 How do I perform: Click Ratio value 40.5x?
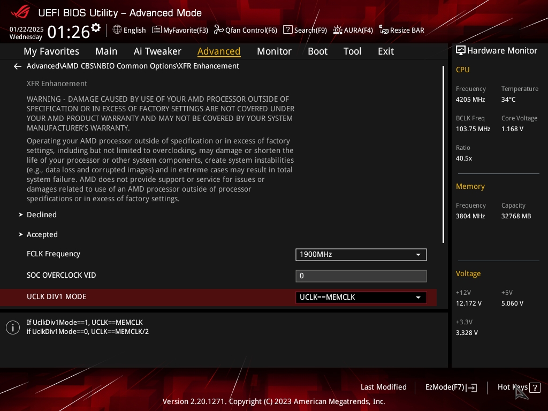tap(464, 158)
